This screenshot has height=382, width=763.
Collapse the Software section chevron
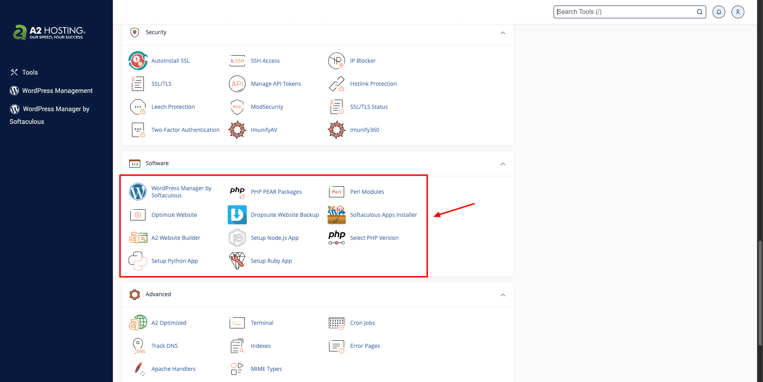(x=503, y=164)
